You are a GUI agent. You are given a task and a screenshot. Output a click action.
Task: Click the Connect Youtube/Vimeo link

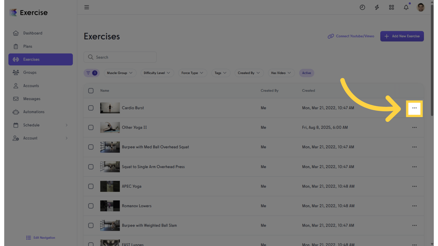coord(351,36)
